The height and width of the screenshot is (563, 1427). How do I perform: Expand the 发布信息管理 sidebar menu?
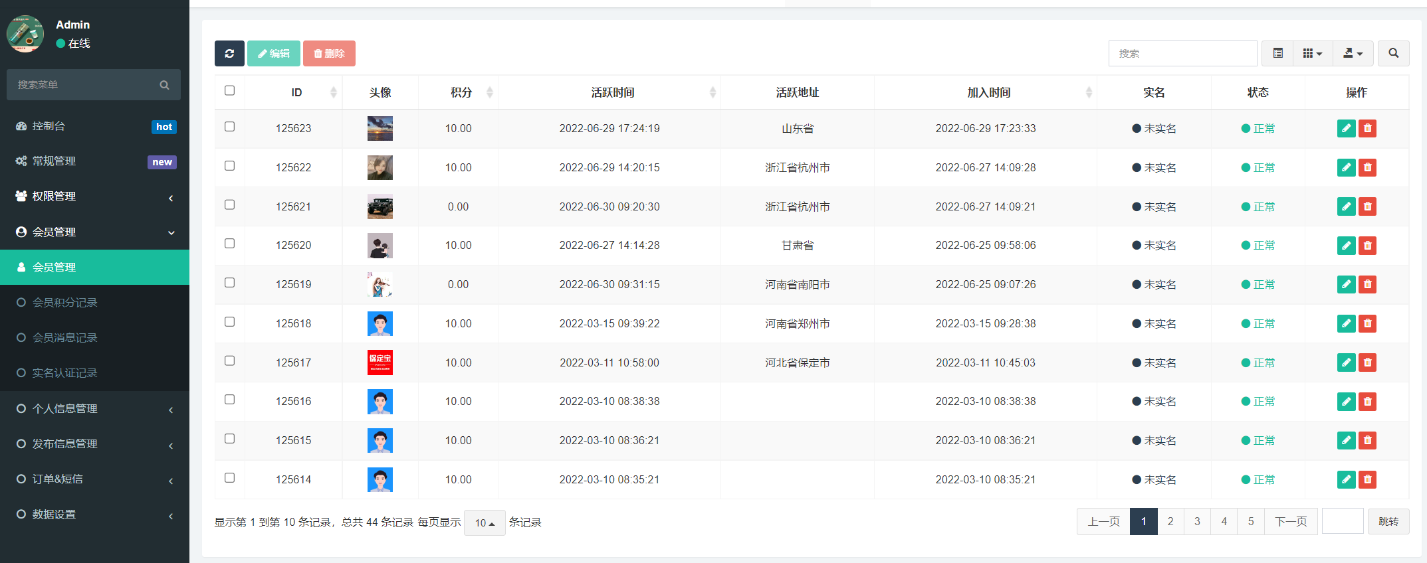pyautogui.click(x=94, y=443)
